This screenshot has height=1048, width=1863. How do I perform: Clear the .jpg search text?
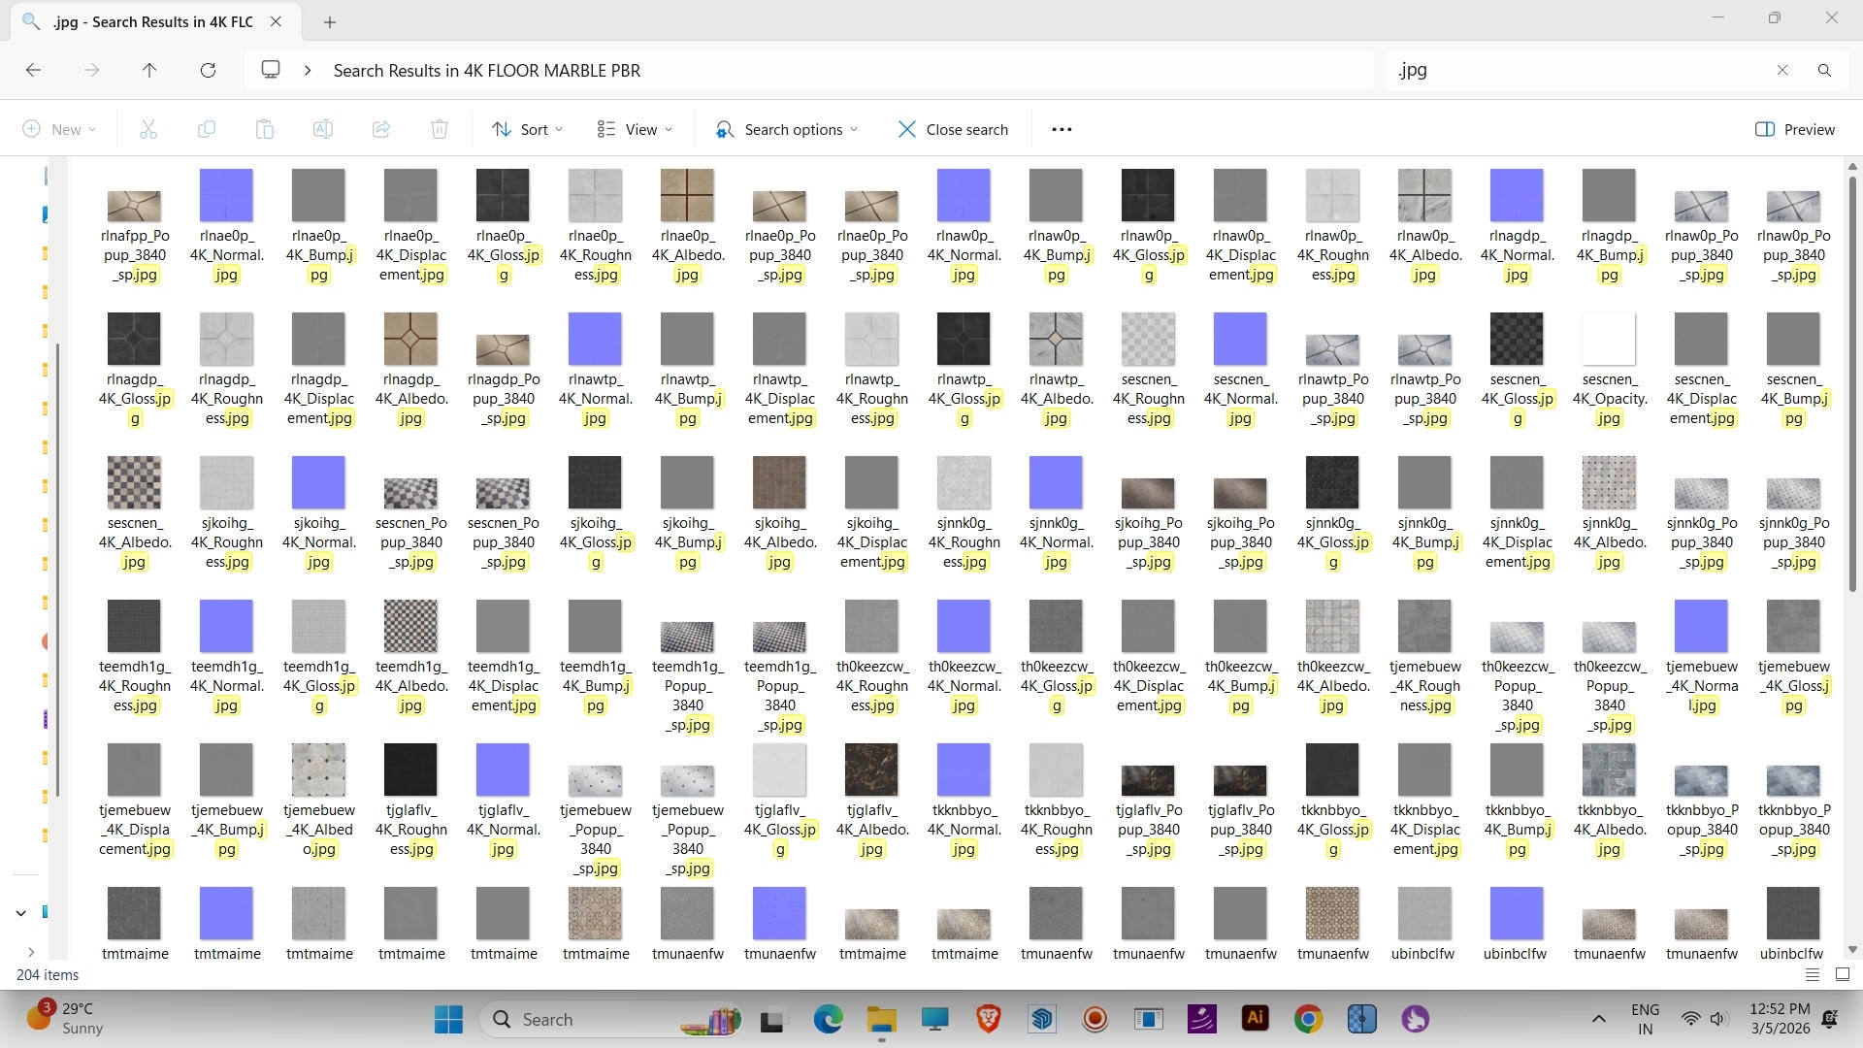pyautogui.click(x=1781, y=70)
